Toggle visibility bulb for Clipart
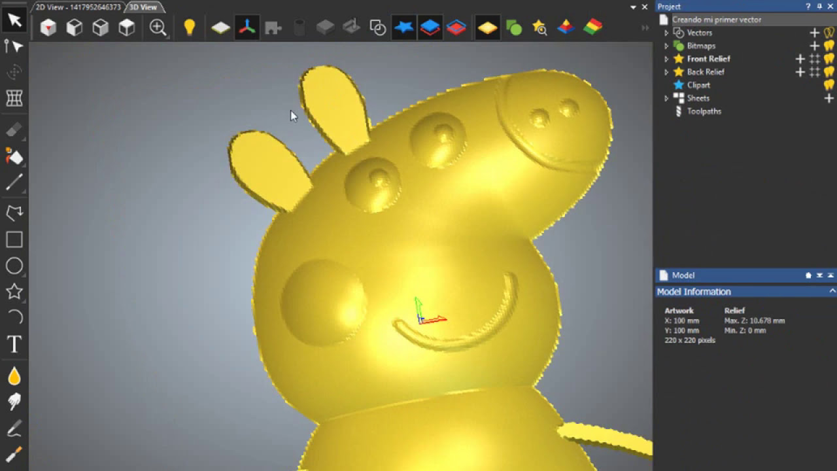This screenshot has width=837, height=471. 829,85
